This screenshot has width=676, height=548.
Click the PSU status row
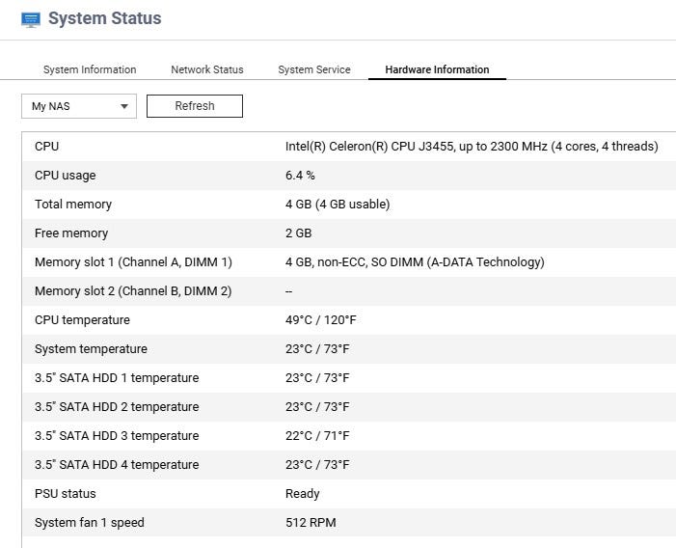tap(347, 494)
